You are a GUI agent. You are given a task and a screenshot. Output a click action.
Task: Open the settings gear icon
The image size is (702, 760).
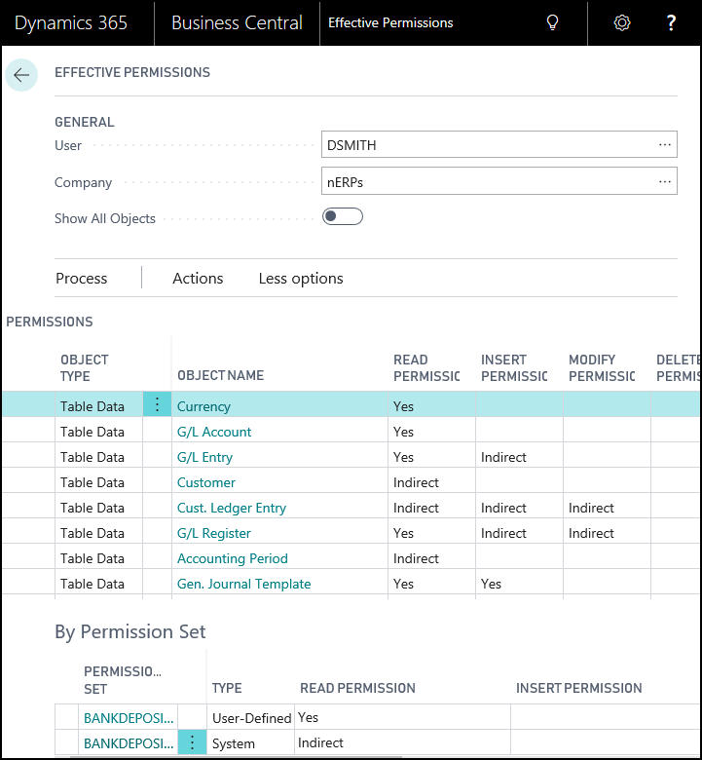[x=621, y=22]
